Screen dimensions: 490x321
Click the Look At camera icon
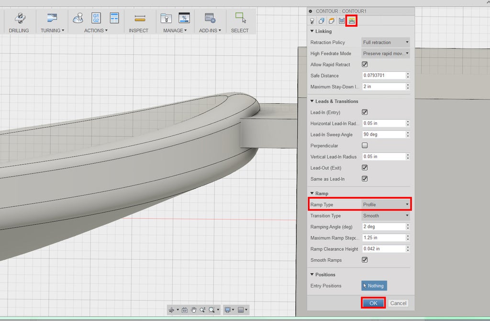pos(184,310)
